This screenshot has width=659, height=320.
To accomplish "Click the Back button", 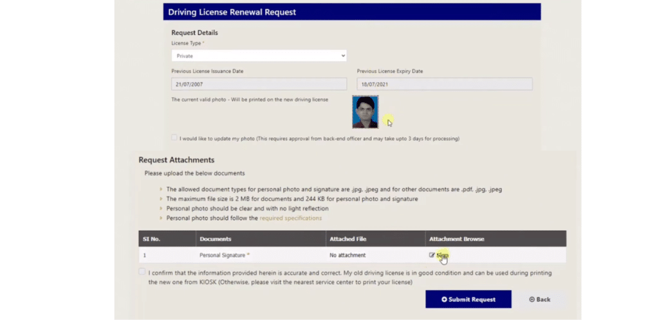I will click(x=540, y=299).
